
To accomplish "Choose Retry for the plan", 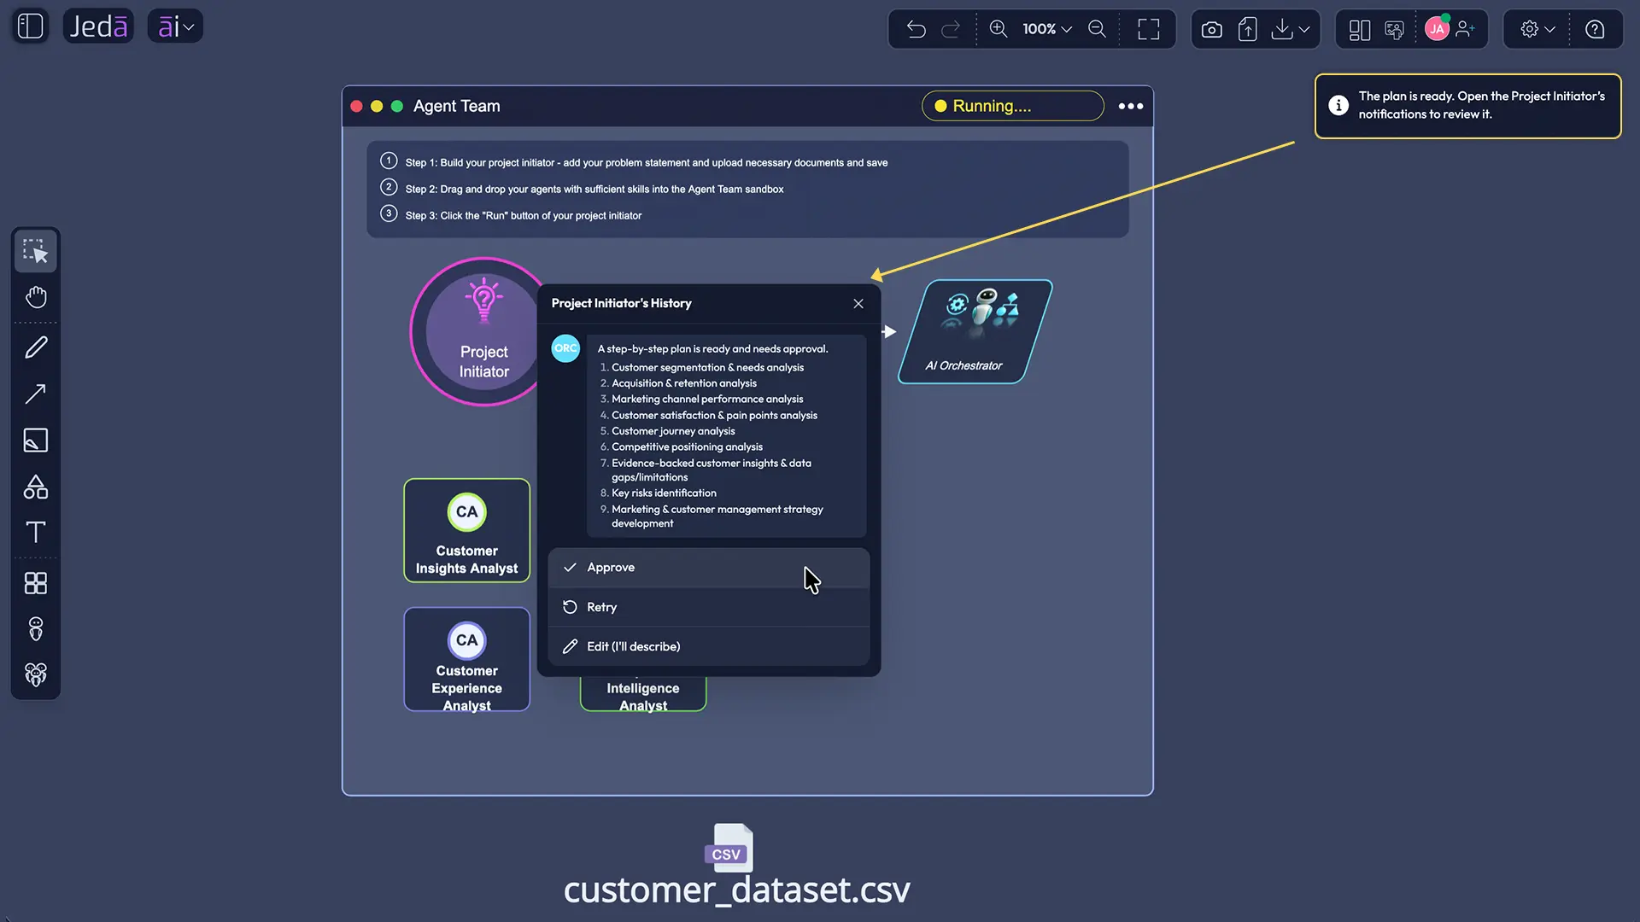I will tap(709, 607).
